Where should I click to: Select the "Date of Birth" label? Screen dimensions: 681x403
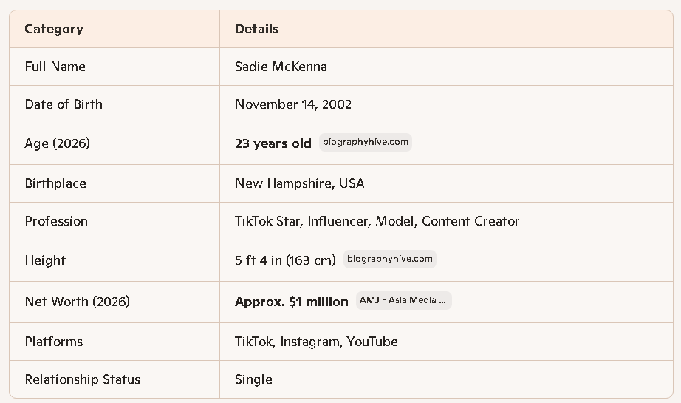pos(64,104)
